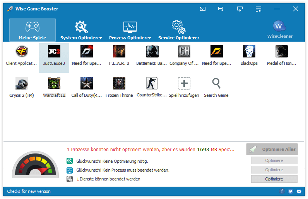Open the WiseCleaner logo link
The width and height of the screenshot is (308, 199).
[x=280, y=29]
